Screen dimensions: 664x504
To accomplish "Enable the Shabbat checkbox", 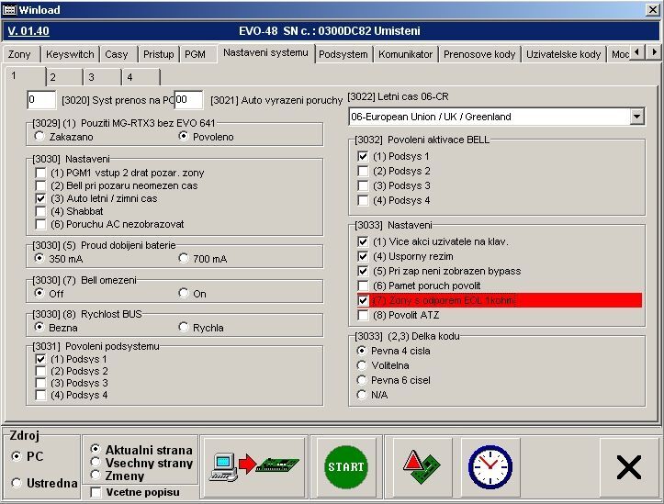I will tap(40, 211).
